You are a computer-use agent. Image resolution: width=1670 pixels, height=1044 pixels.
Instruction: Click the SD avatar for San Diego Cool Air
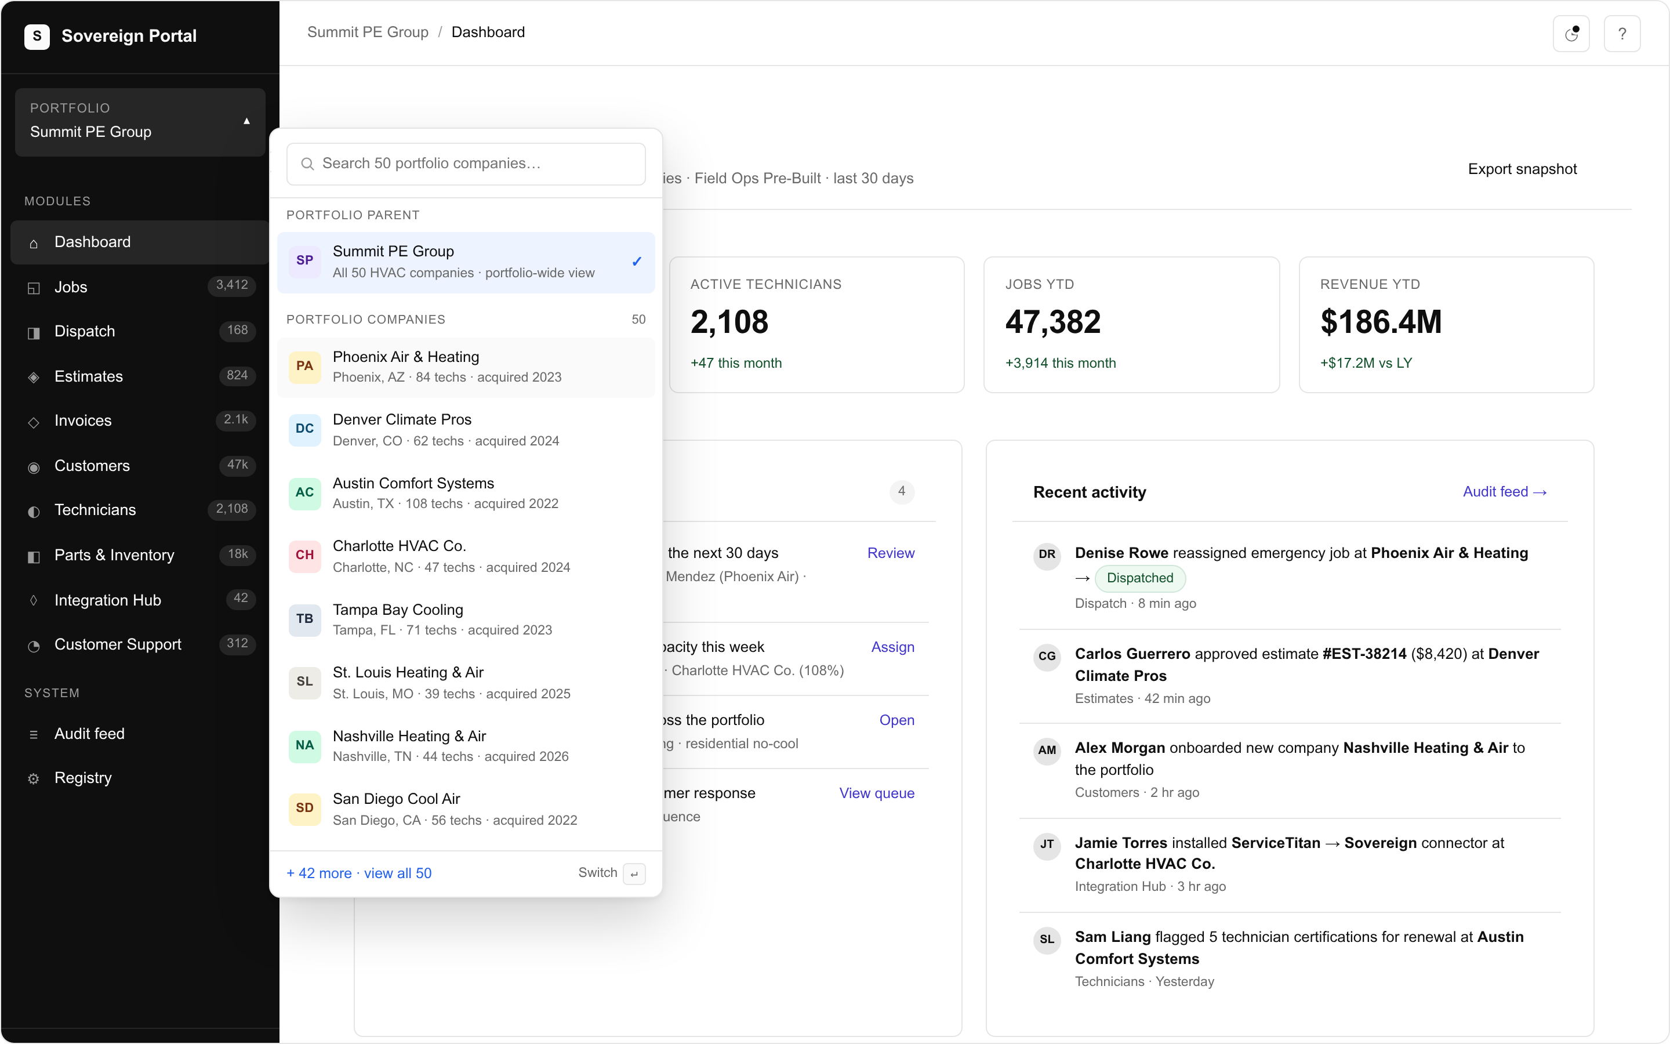(304, 809)
